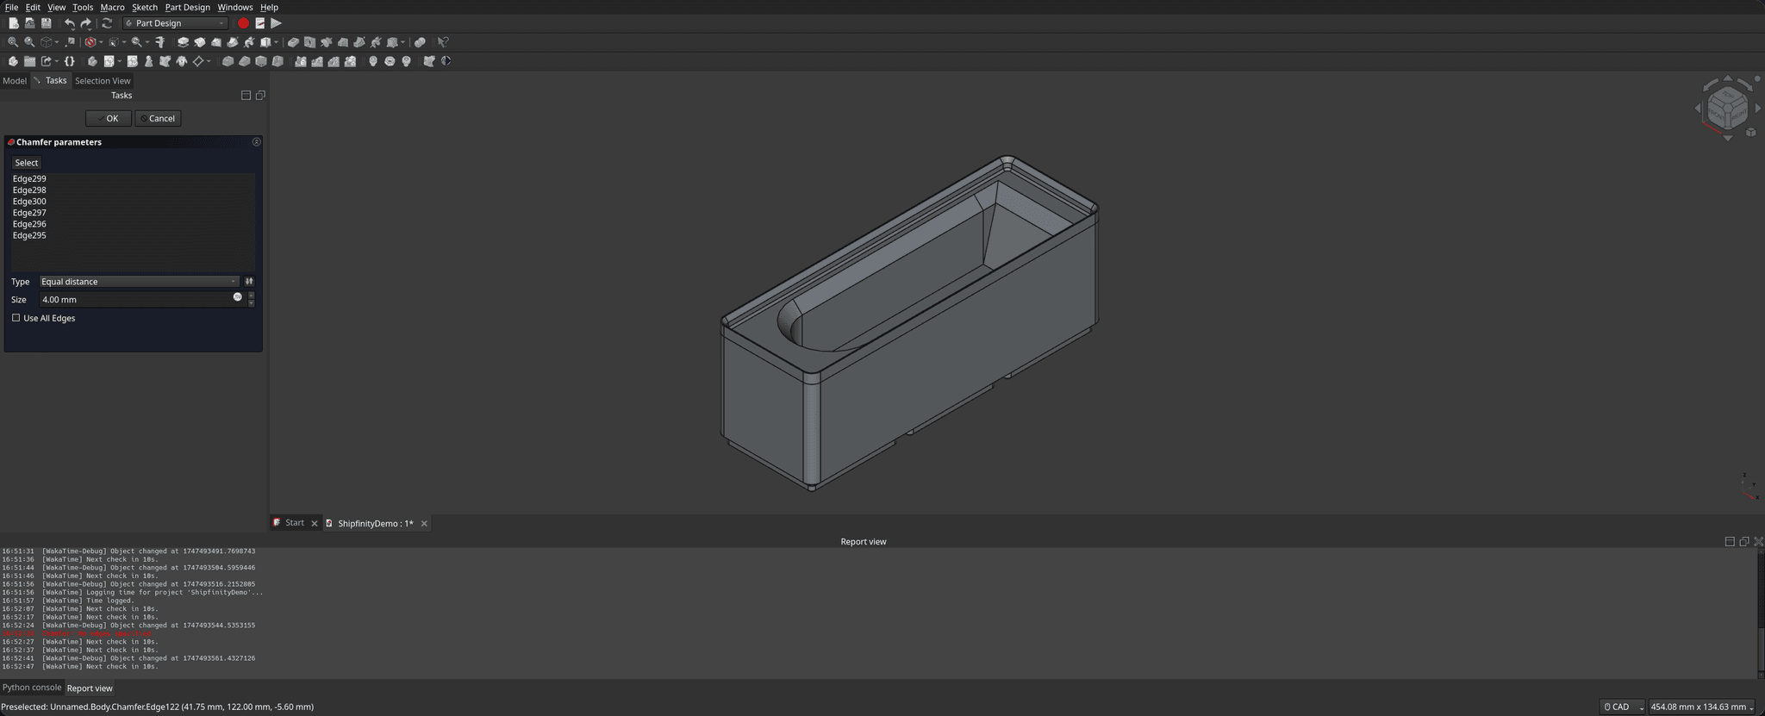
Task: Expand the standard views cube dropdown arrow
Action: click(57, 42)
